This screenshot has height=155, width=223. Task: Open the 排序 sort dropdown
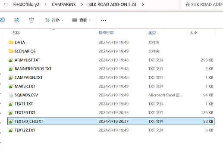point(54,20)
